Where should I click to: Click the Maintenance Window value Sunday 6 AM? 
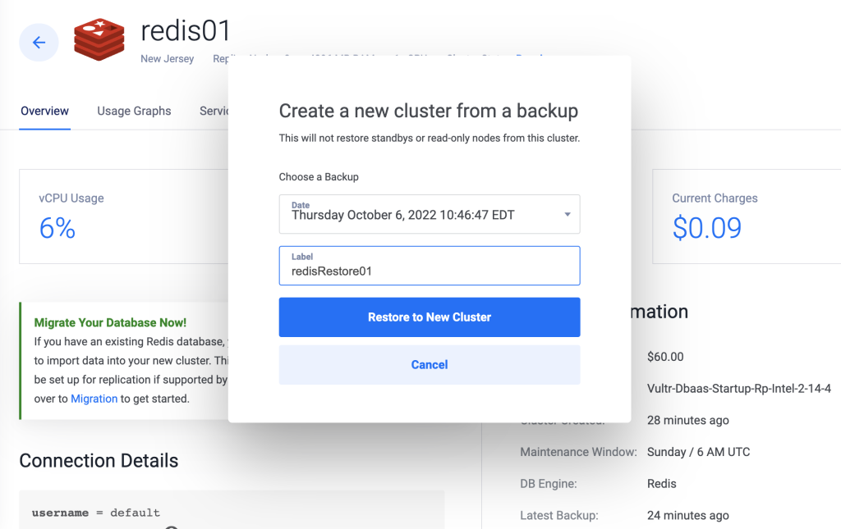pos(698,452)
